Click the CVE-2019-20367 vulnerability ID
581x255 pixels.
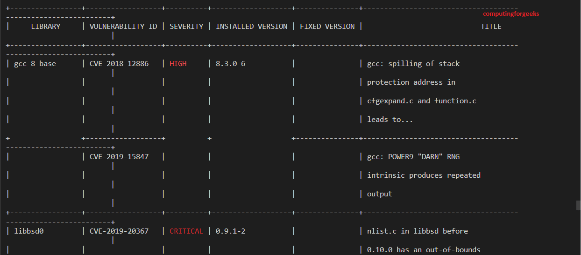point(119,231)
